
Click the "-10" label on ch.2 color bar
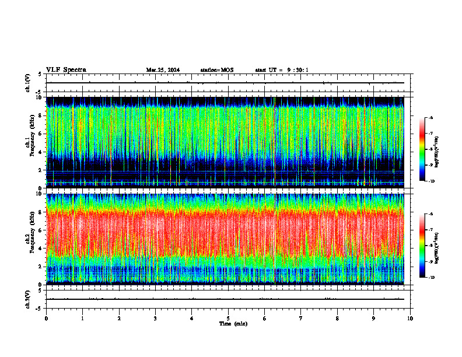tap(431, 278)
